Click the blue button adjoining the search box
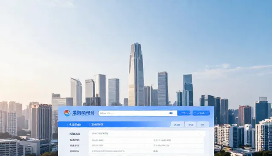The height and width of the screenshot is (156, 272). [184, 113]
